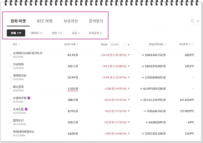The image size is (203, 143).
Task: Toggle star for 크로미아 CHR/KRW
Action: (10, 66)
